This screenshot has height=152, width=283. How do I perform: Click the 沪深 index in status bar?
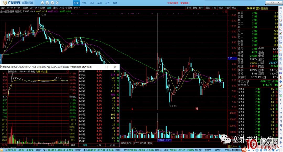pos(143,150)
